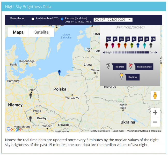Click the blue station marker on Poland's coast
The height and width of the screenshot is (155, 168).
(59, 73)
